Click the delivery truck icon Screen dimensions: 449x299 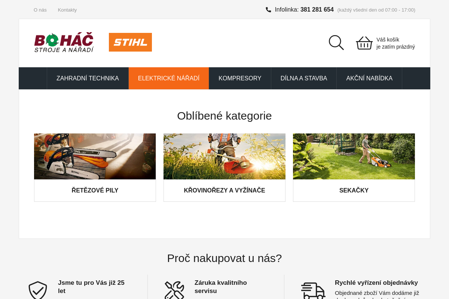[x=313, y=291]
